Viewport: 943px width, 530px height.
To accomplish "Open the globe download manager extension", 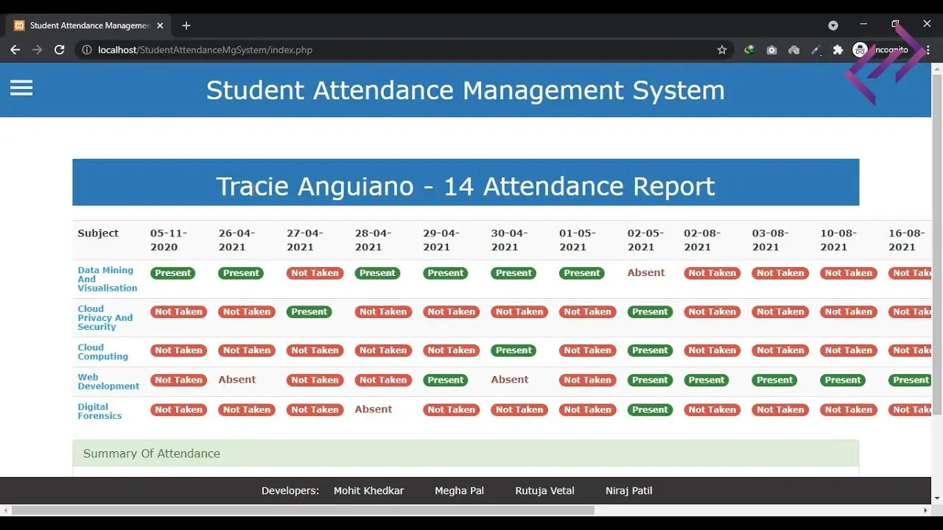I will click(x=749, y=50).
